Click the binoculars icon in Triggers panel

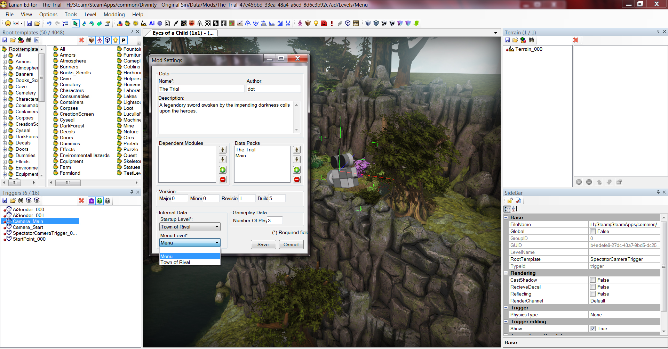point(21,201)
